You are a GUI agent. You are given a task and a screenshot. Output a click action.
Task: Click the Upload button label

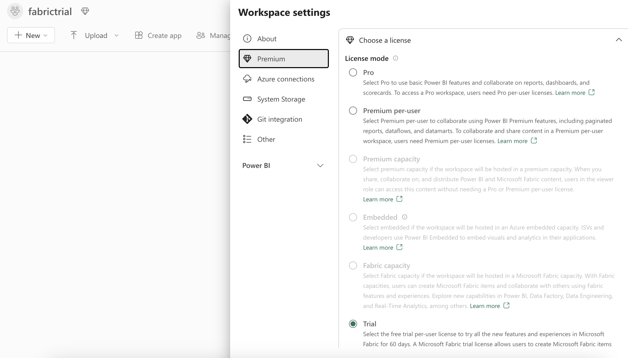96,35
